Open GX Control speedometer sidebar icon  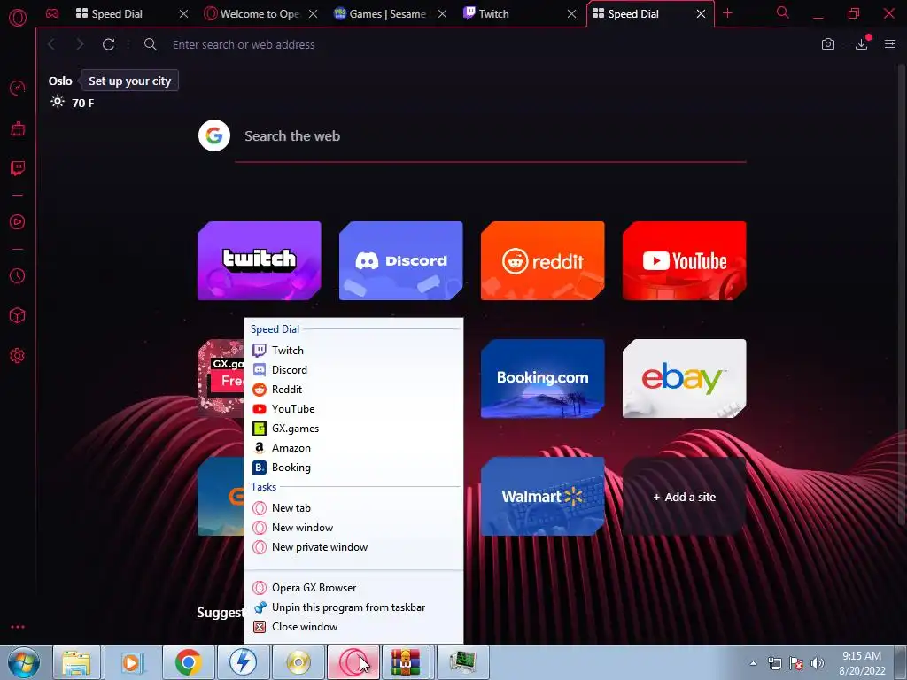pyautogui.click(x=18, y=89)
